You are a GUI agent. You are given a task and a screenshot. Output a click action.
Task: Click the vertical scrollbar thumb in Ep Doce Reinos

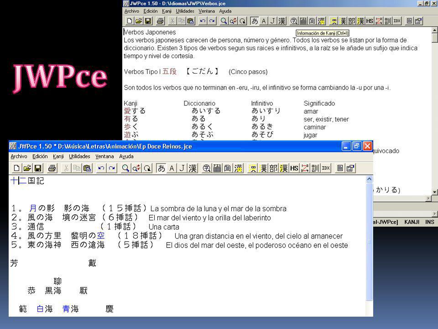coord(369,241)
